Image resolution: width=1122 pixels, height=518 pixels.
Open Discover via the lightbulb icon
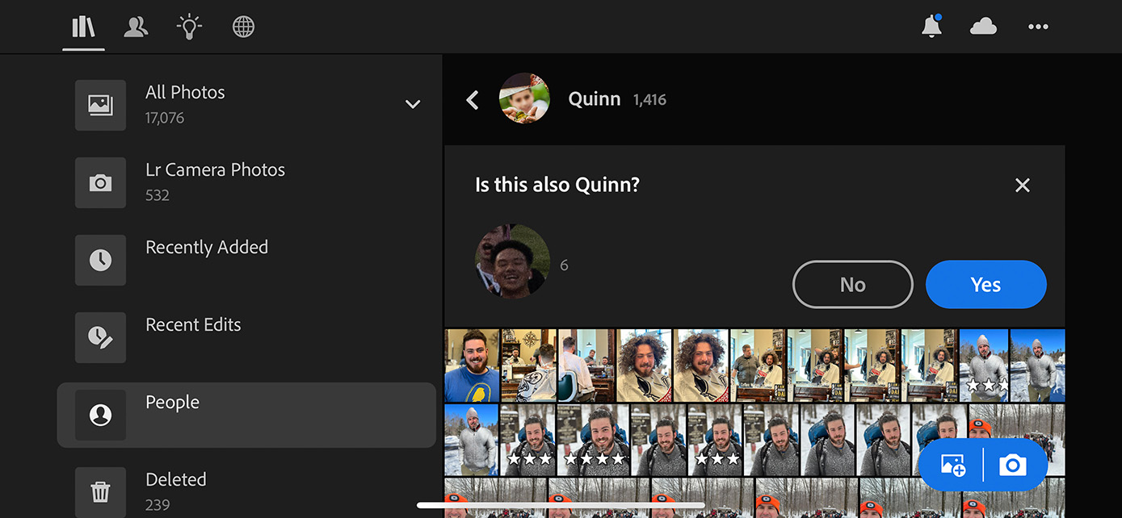pos(189,26)
